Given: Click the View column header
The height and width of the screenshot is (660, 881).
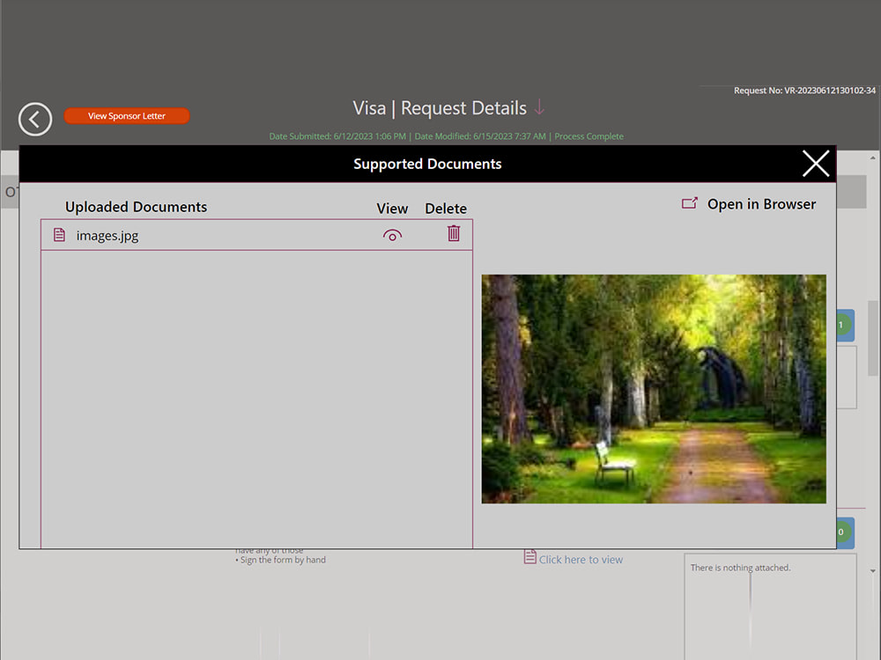Looking at the screenshot, I should (x=392, y=209).
